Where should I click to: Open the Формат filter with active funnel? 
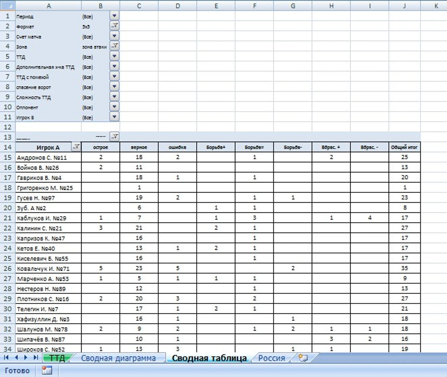(114, 26)
